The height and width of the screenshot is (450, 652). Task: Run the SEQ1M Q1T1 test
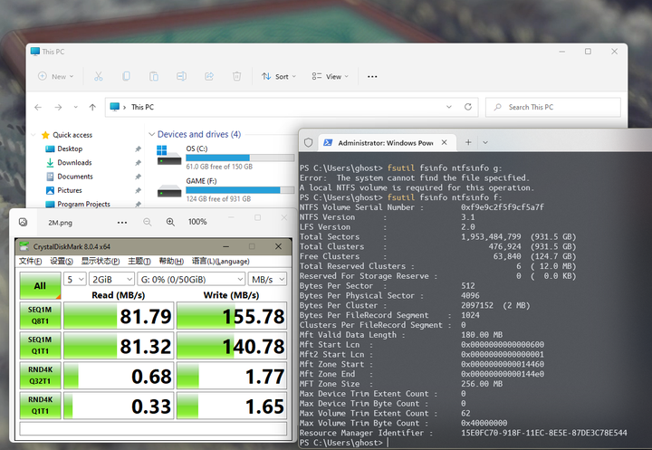[41, 346]
